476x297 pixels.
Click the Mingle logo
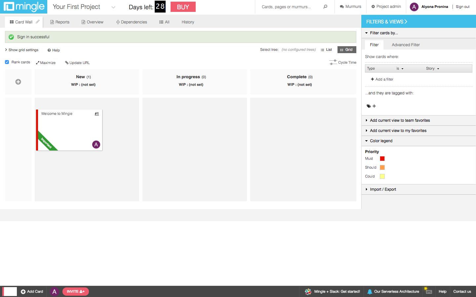pyautogui.click(x=24, y=7)
